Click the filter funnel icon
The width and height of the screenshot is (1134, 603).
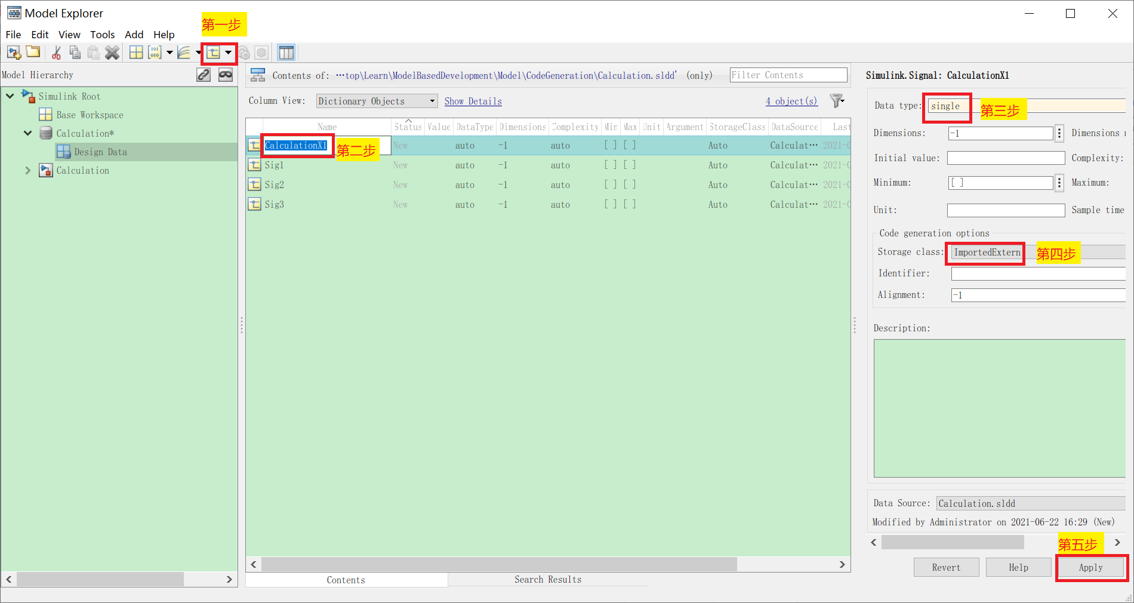point(837,101)
